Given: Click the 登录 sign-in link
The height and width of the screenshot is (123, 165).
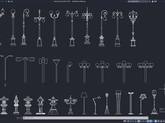Looking at the screenshot, I should pyautogui.click(x=155, y=1).
